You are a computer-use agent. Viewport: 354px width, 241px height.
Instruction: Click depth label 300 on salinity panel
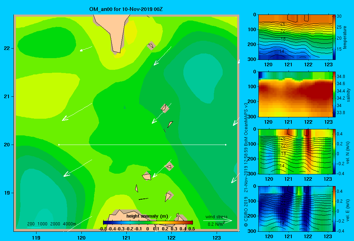[252, 117]
